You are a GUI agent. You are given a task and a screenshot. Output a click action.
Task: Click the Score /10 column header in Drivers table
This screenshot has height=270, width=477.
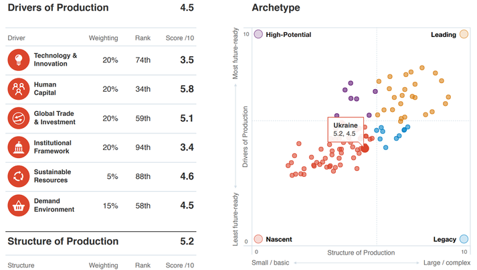click(179, 38)
